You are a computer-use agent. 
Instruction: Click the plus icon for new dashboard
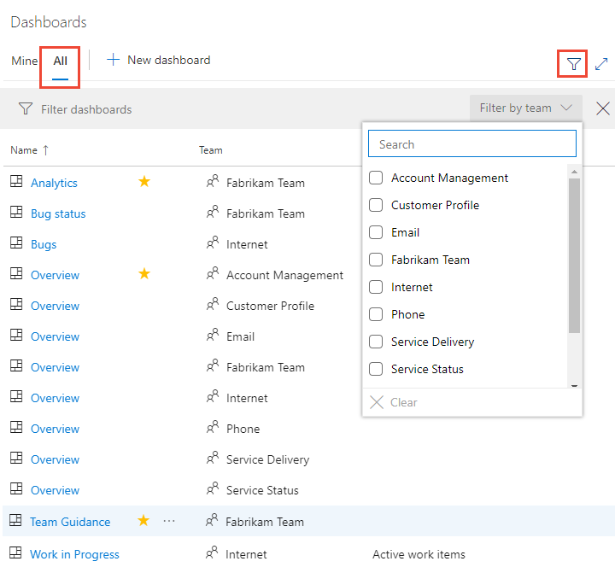(x=113, y=60)
